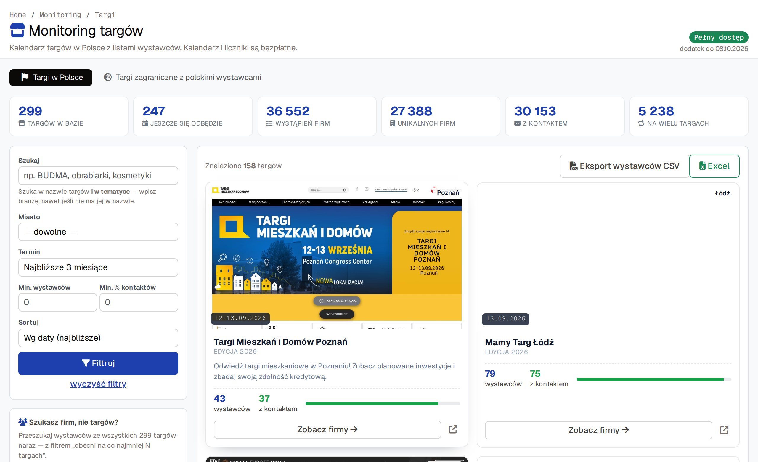Click the list icon by WYSTĄPIEŃ FIRM

[x=269, y=123]
